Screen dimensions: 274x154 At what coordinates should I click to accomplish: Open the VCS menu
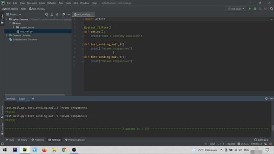[x=76, y=3]
